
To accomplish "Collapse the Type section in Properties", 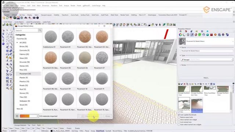I will (x=180, y=55).
